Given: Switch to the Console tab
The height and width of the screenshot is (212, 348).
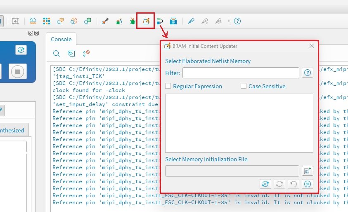Looking at the screenshot, I should (x=61, y=39).
